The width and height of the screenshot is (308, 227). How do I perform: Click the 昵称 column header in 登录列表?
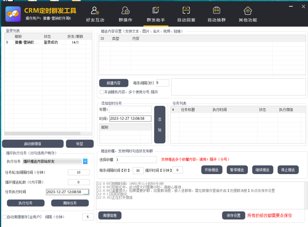18,36
